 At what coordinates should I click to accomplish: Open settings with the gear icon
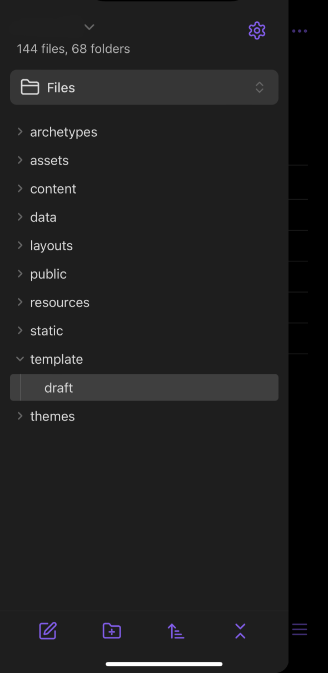(x=257, y=31)
